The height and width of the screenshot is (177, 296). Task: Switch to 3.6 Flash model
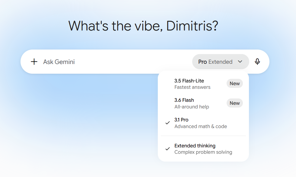click(x=203, y=103)
